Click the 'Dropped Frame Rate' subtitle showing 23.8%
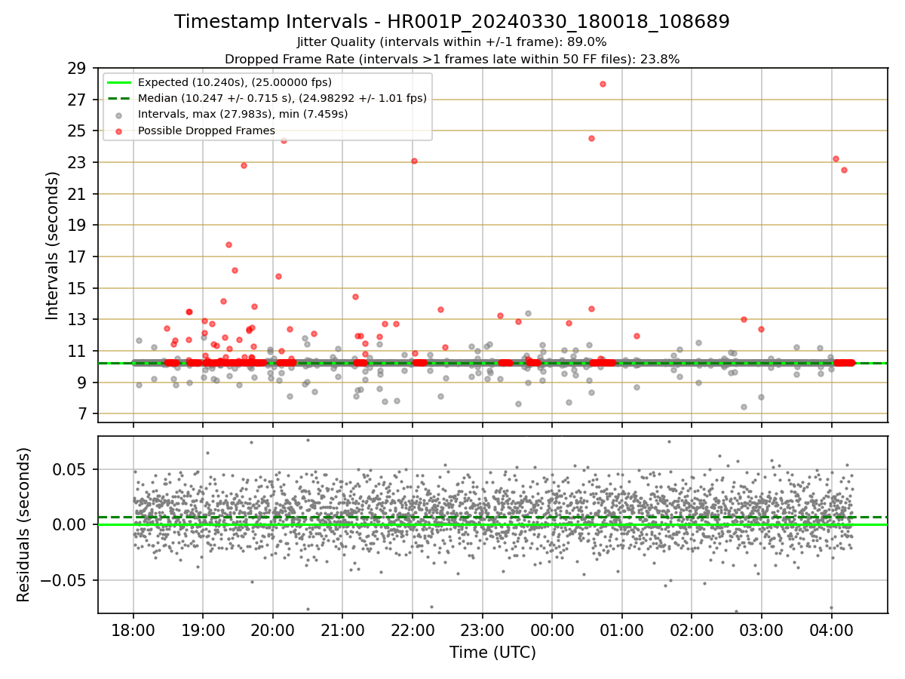The image size is (905, 679). pos(452,59)
